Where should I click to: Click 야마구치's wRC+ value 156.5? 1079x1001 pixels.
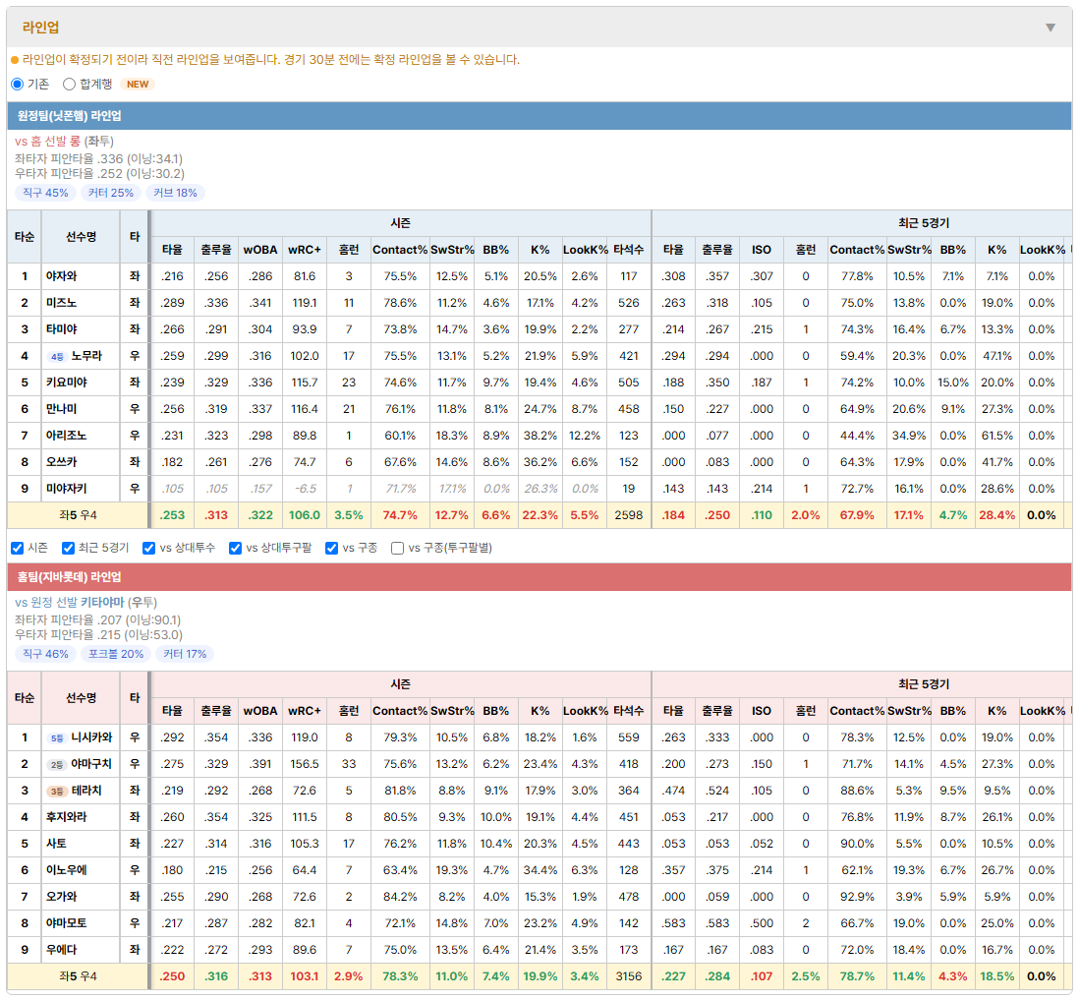(x=305, y=764)
